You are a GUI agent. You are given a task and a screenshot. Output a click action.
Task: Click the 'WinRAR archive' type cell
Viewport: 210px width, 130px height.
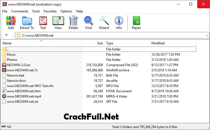point(118,70)
